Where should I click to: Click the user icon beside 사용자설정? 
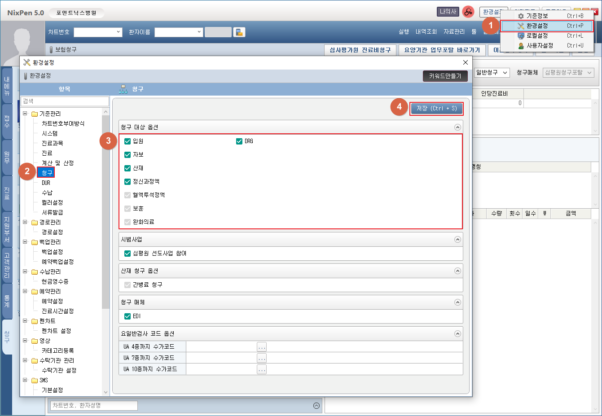pos(521,46)
